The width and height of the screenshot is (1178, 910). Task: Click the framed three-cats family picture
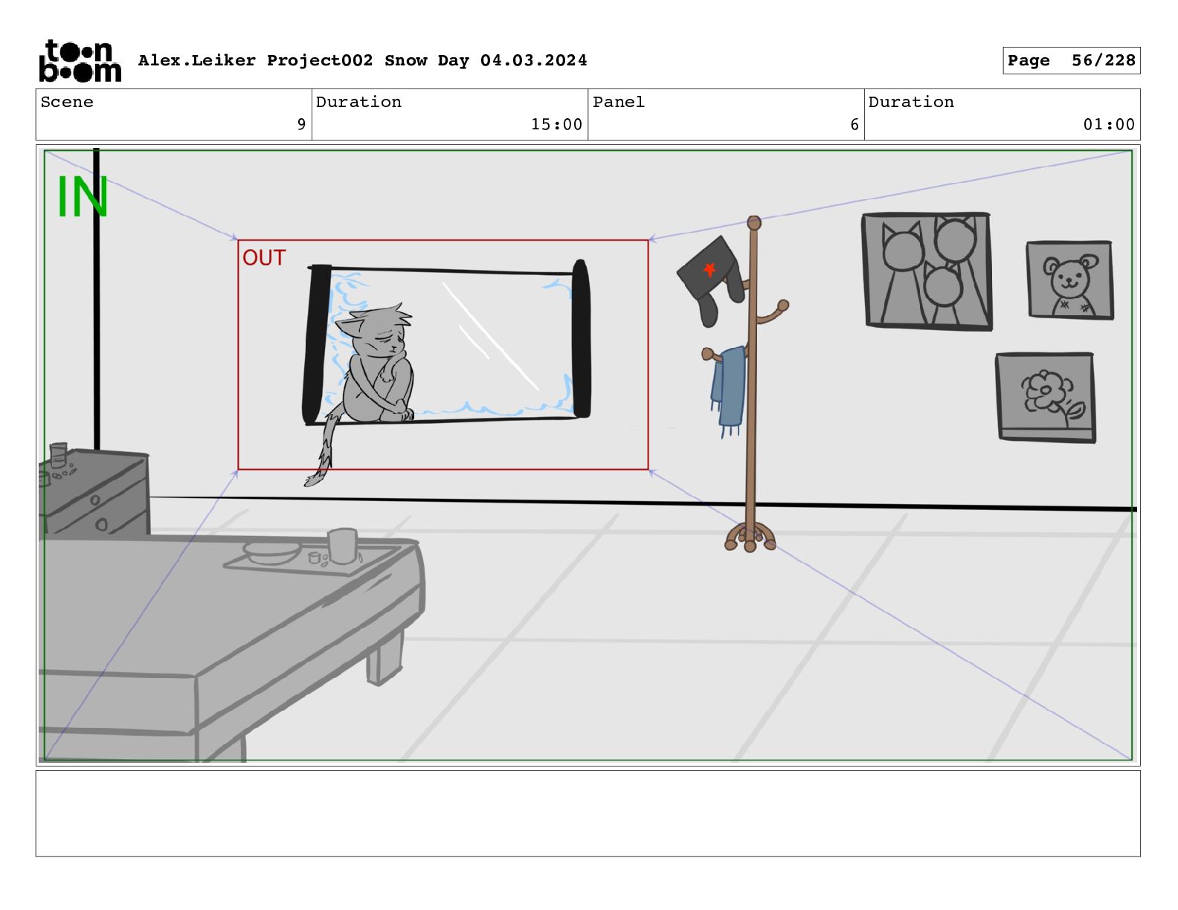[x=927, y=271]
